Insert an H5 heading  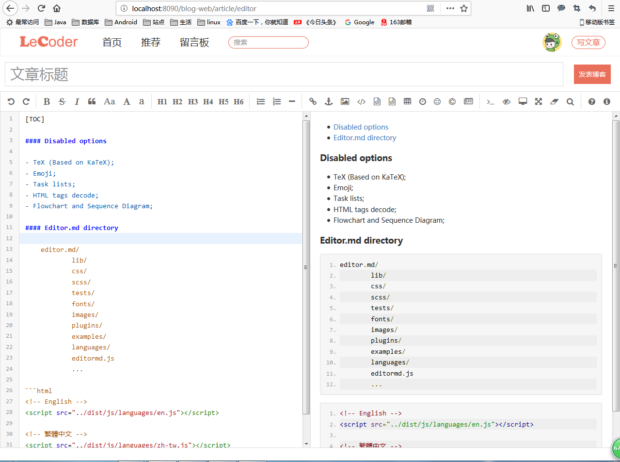coord(223,101)
